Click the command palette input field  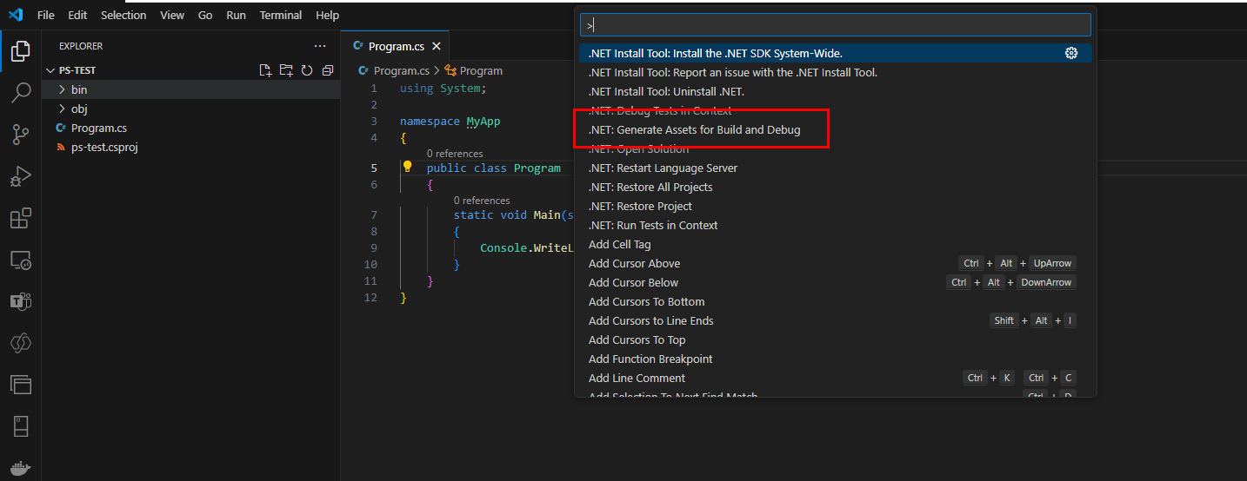tap(835, 24)
